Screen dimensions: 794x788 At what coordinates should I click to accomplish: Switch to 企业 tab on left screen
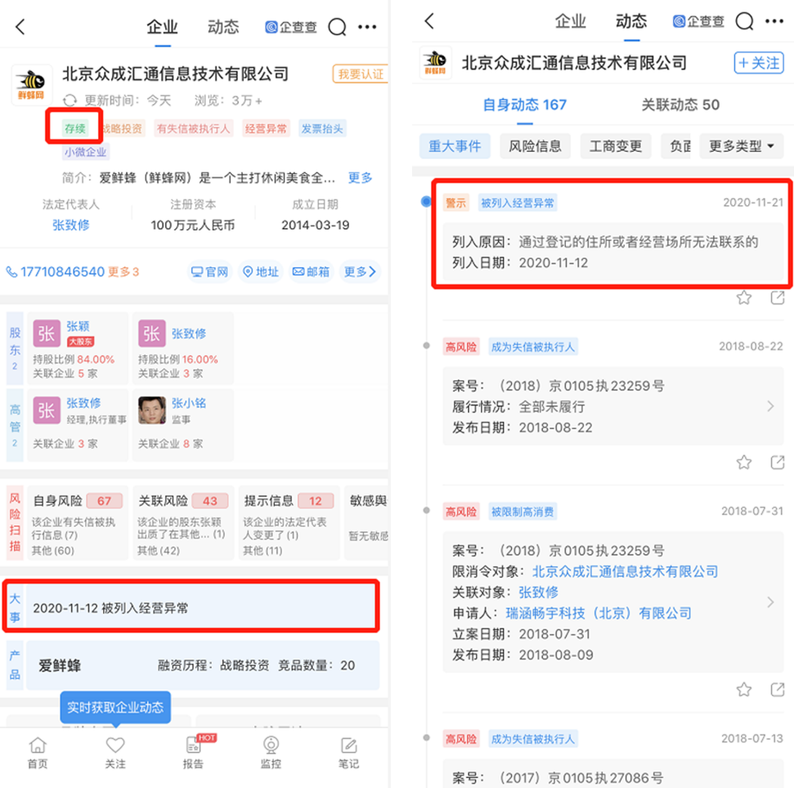point(162,27)
